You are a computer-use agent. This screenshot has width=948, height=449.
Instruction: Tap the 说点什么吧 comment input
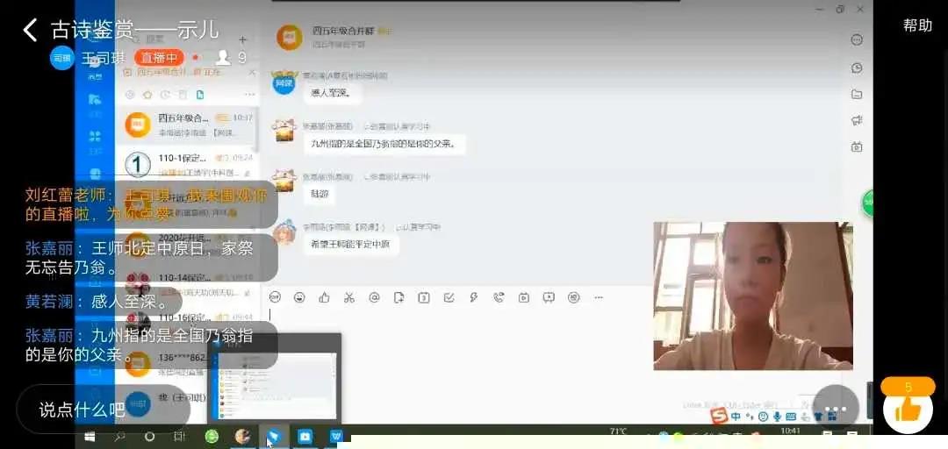coord(103,410)
